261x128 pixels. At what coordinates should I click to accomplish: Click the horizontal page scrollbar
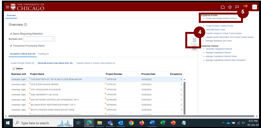pos(131,116)
